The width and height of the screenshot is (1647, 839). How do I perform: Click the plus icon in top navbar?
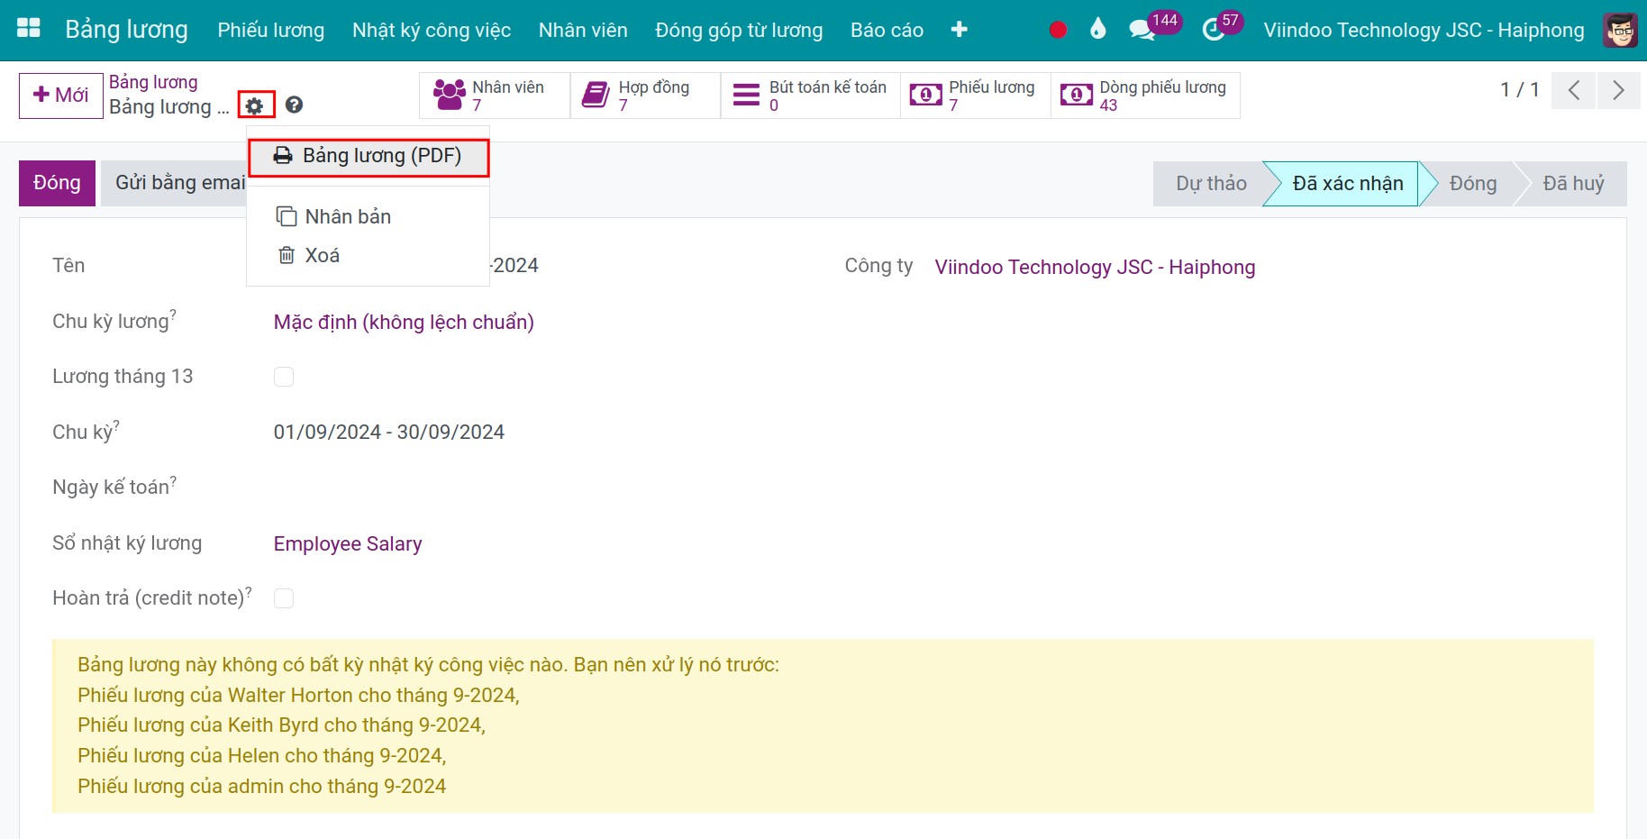point(959,30)
